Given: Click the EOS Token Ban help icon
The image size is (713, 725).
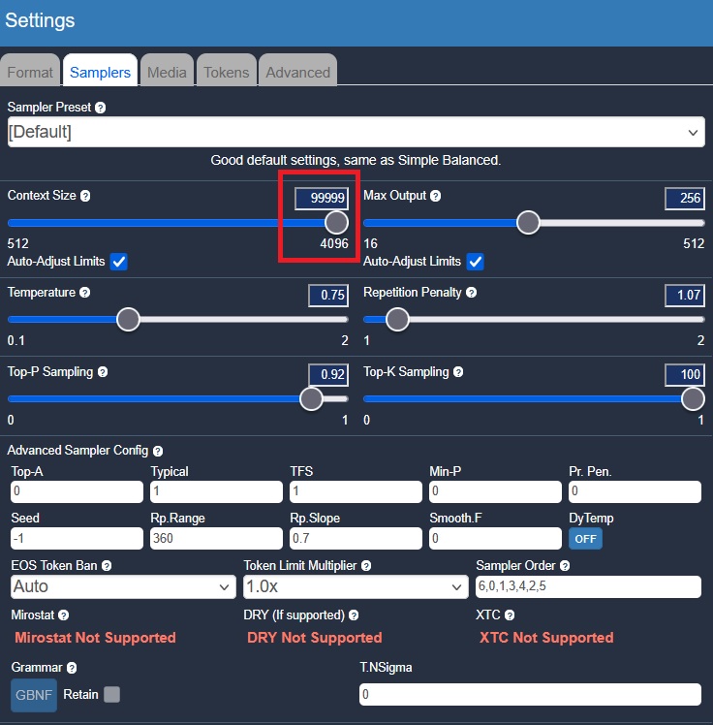Looking at the screenshot, I should click(x=107, y=566).
